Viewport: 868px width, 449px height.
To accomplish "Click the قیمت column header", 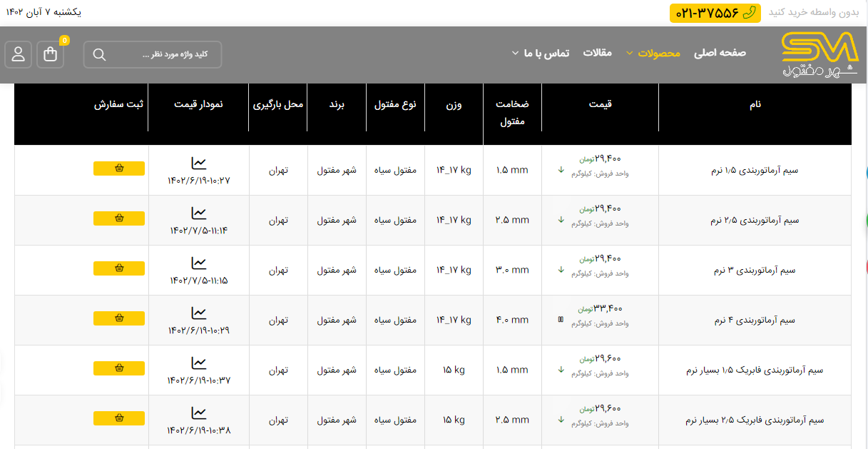I will point(600,104).
